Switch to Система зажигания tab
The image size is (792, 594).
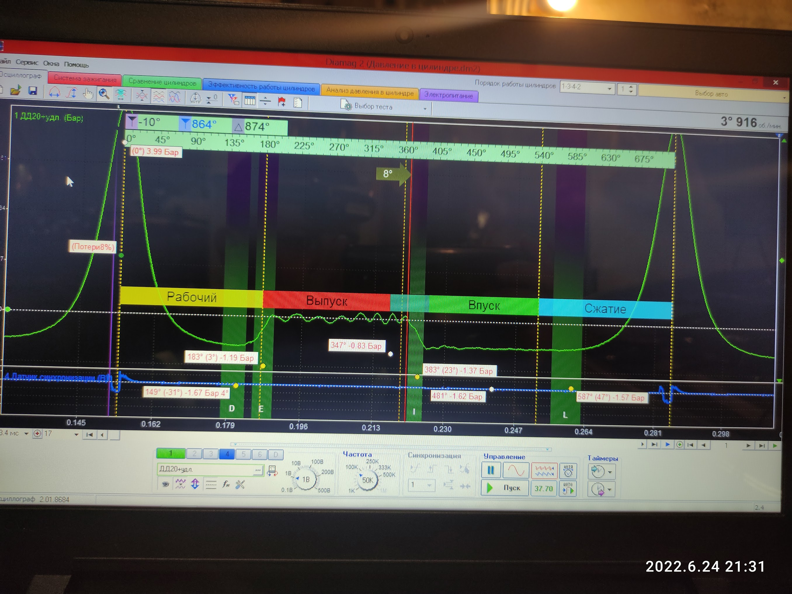pos(85,79)
